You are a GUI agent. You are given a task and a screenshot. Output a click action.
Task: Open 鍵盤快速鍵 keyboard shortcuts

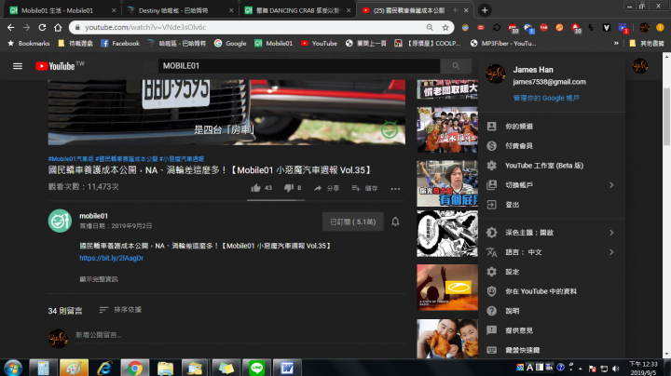[551, 350]
